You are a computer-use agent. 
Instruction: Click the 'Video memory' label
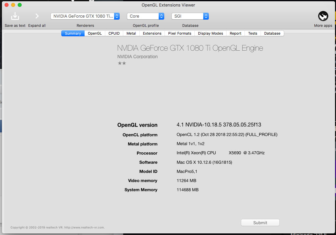pos(143,181)
